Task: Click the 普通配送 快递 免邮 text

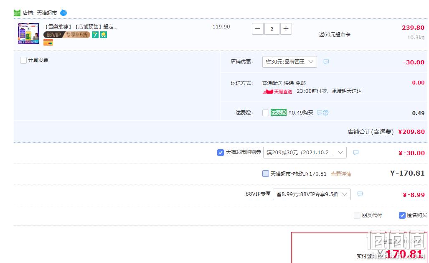Action: (x=284, y=83)
